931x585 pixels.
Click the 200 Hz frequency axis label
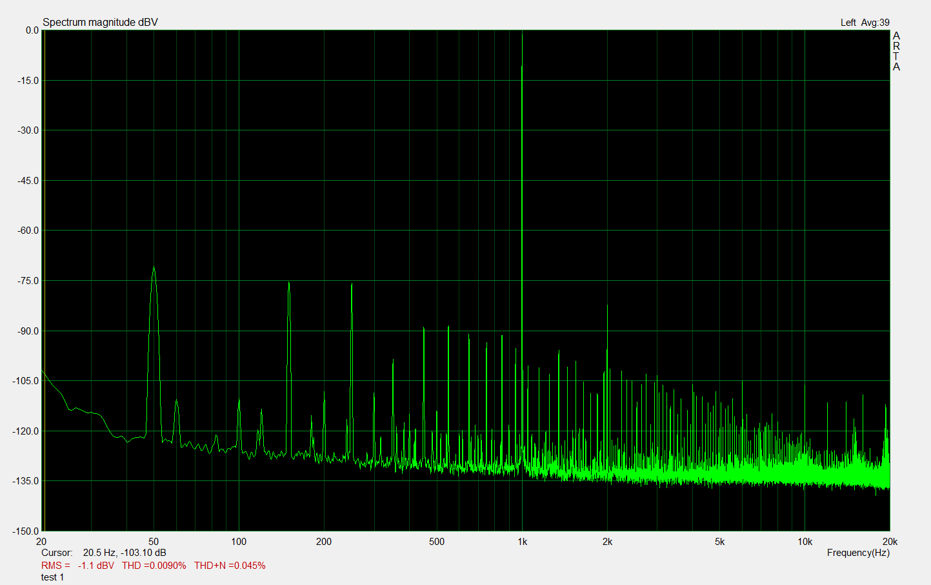324,542
